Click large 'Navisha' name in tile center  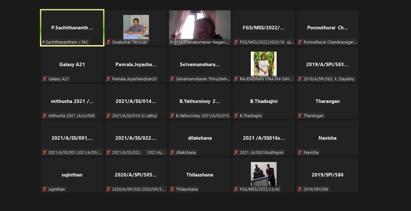[x=328, y=138]
